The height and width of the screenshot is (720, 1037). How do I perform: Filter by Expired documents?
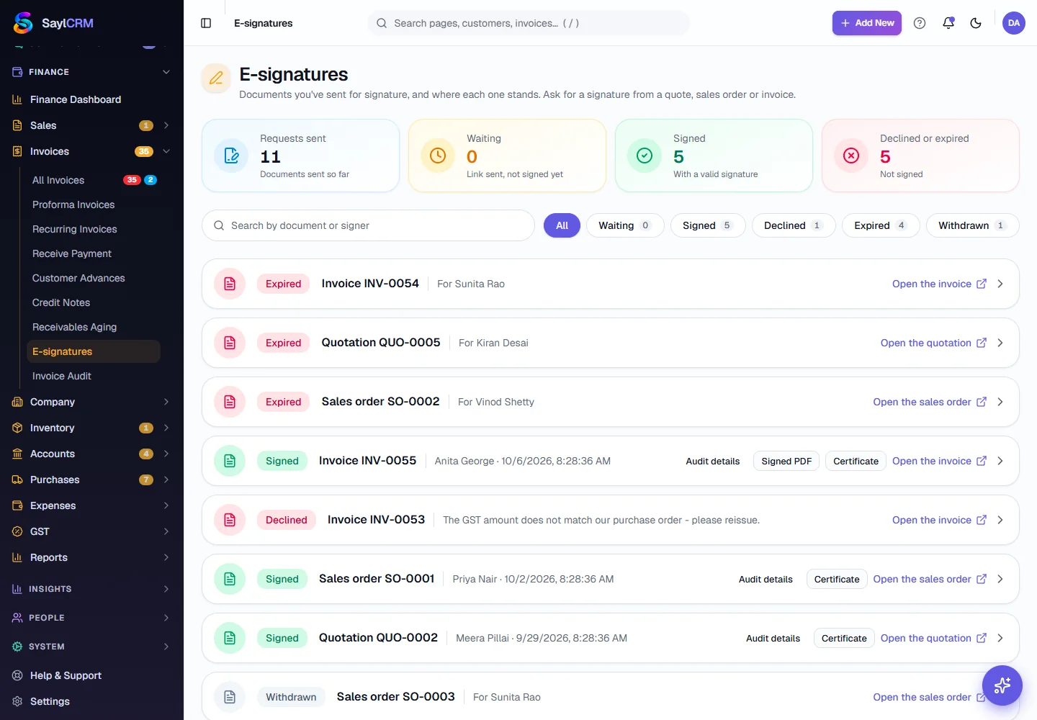881,225
